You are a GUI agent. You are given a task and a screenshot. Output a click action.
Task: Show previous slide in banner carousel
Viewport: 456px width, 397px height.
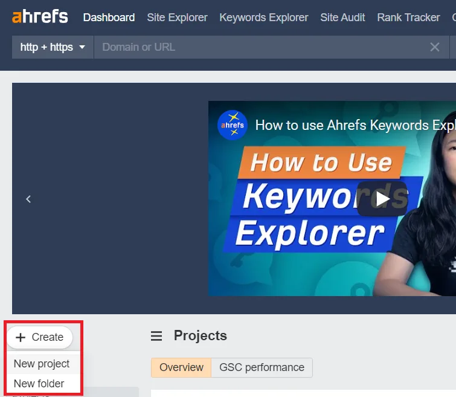(x=28, y=199)
